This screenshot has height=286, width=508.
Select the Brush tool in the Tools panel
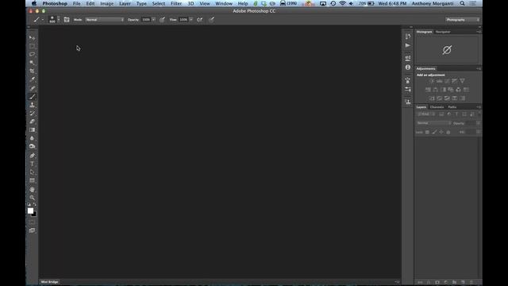tap(32, 97)
